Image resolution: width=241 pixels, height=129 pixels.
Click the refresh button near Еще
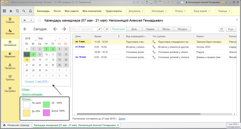click(222, 29)
